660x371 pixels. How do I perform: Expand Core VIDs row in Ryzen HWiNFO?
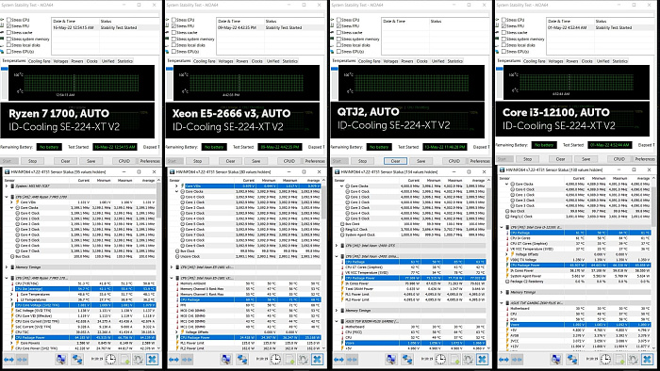(x=11, y=202)
